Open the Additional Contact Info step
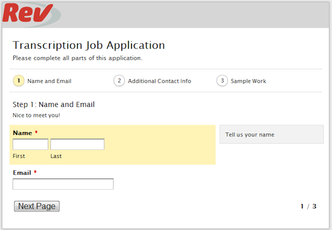The image size is (332, 230). click(159, 81)
